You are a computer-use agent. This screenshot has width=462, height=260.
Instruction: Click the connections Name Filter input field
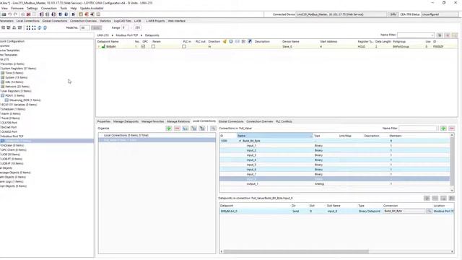tap(418, 129)
